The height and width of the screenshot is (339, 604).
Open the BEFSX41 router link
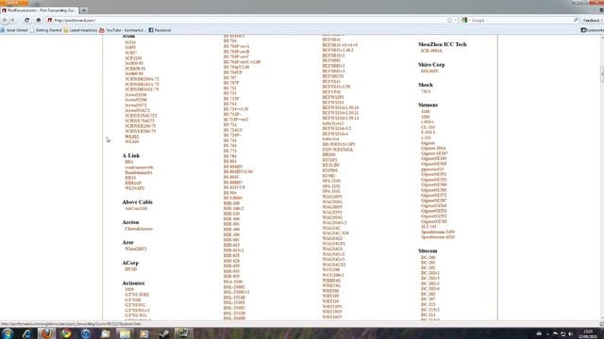(x=331, y=82)
